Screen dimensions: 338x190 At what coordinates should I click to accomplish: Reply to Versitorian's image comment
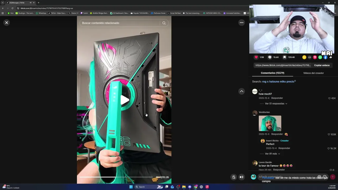(277, 134)
